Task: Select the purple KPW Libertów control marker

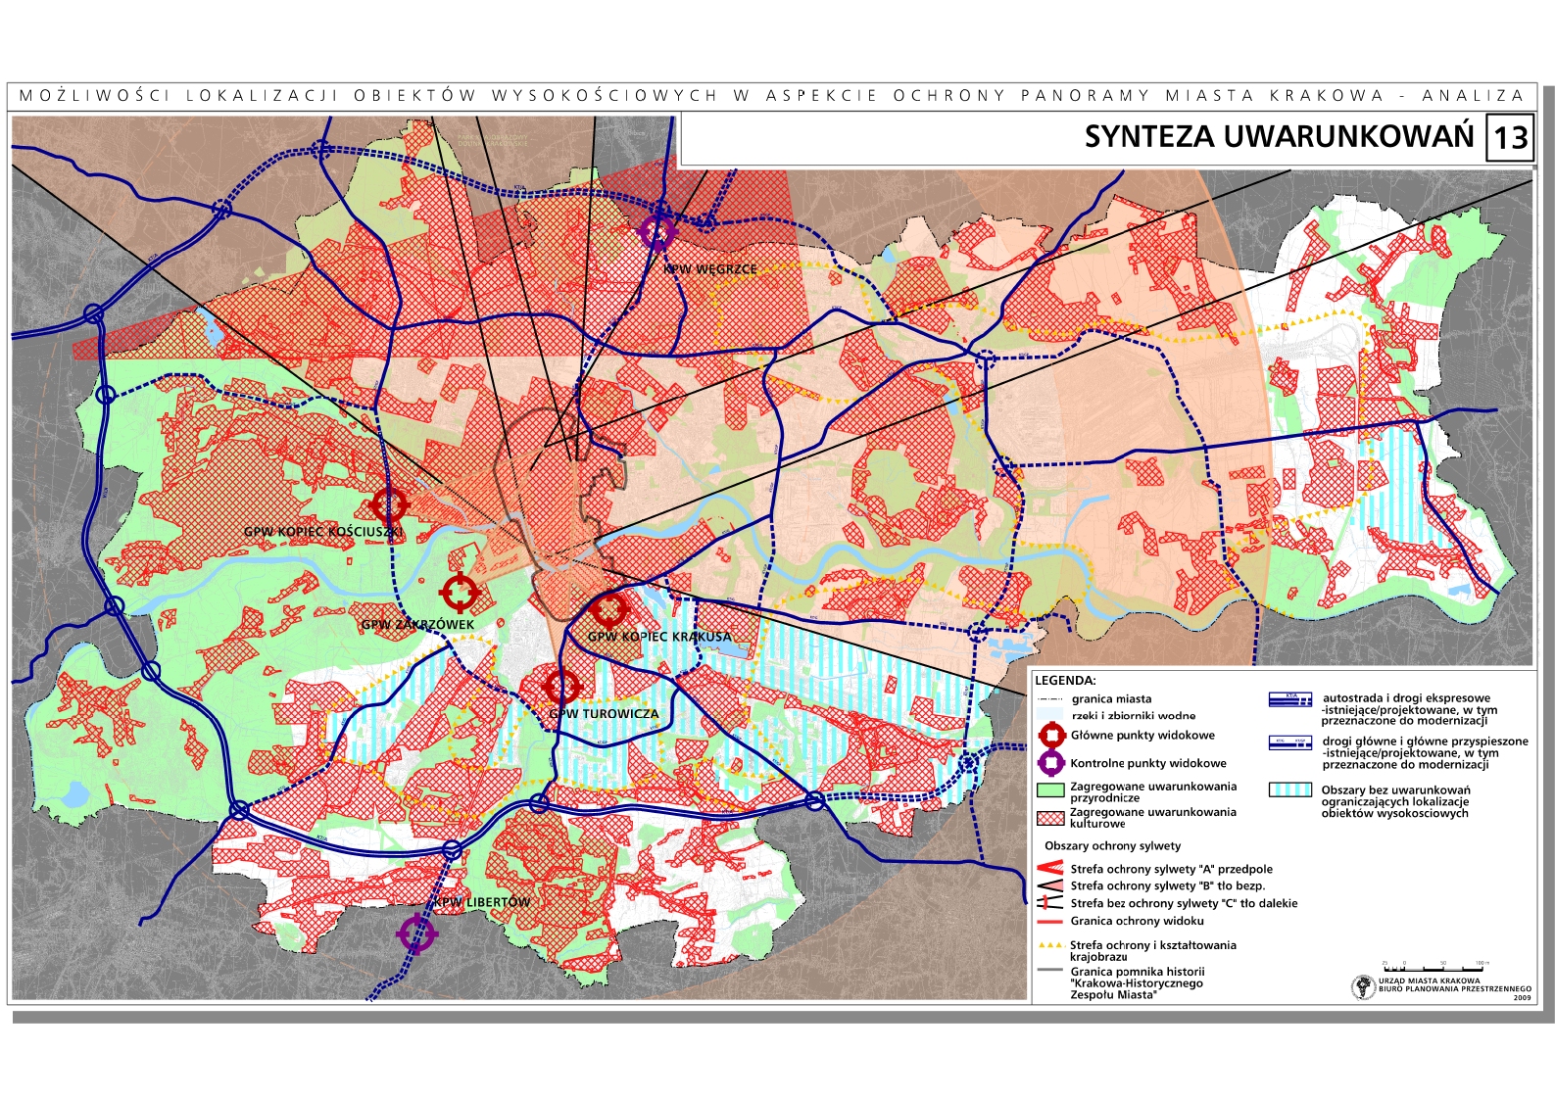Action: (x=417, y=933)
